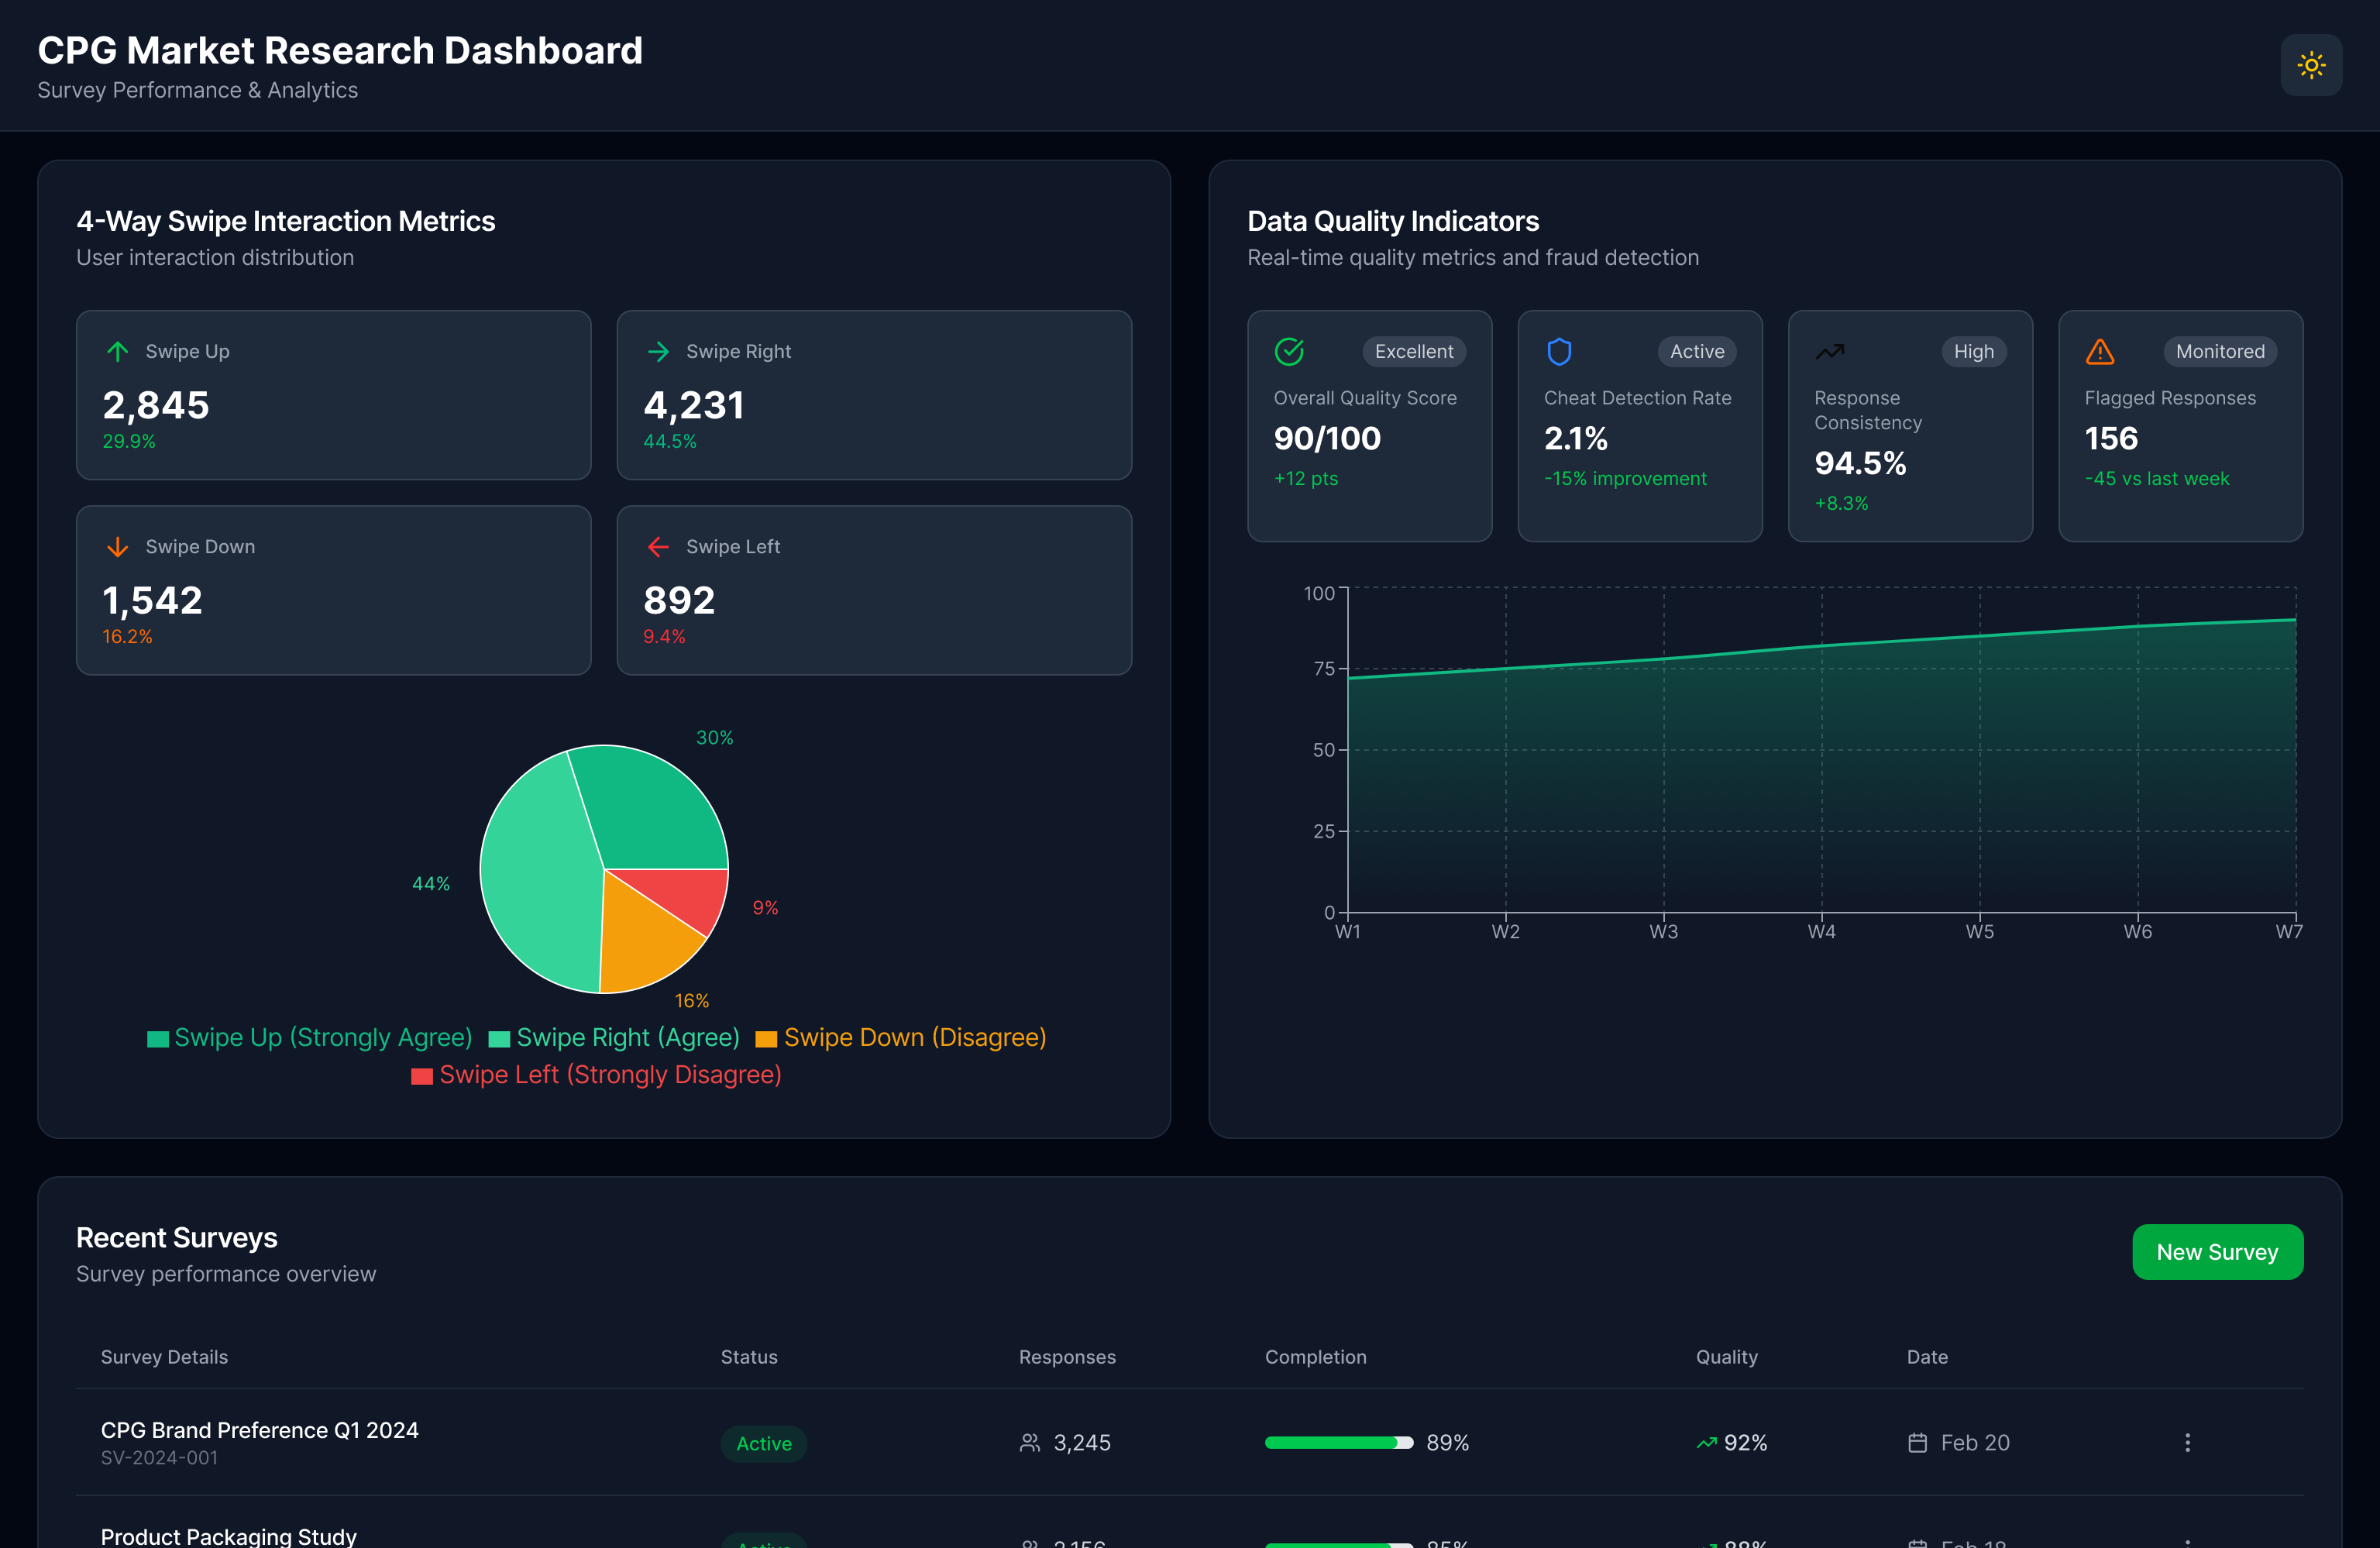
Task: Click the trend arrow icon on Response Consistency
Action: point(1830,352)
